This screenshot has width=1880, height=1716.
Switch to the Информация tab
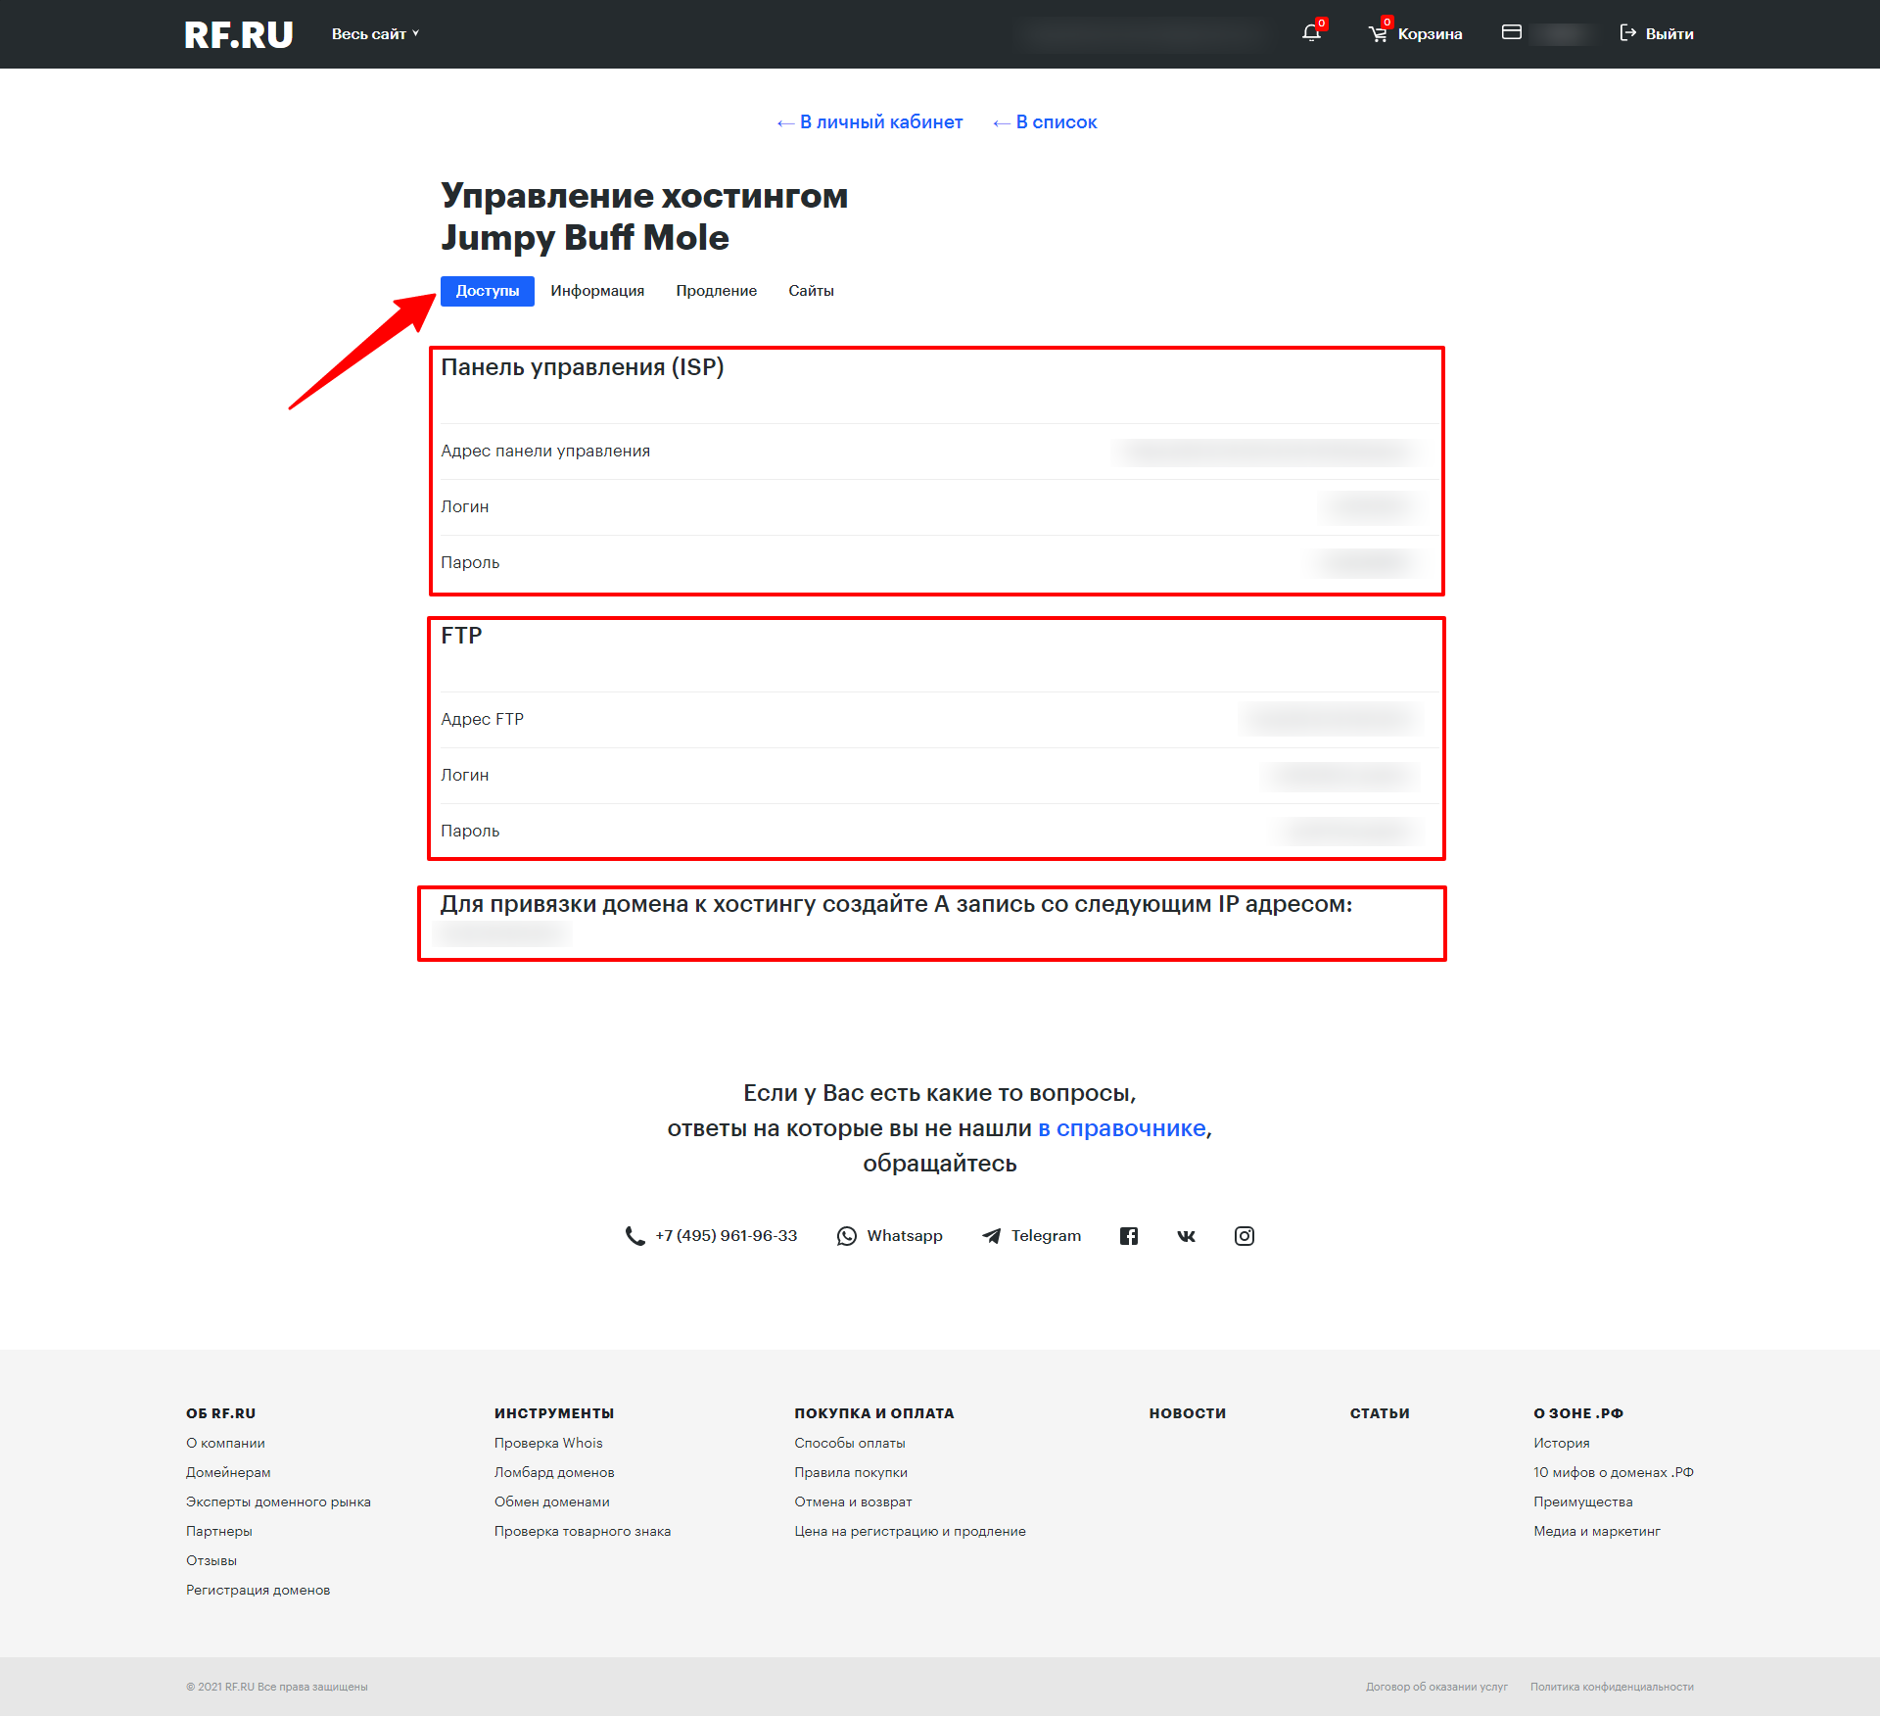point(597,291)
